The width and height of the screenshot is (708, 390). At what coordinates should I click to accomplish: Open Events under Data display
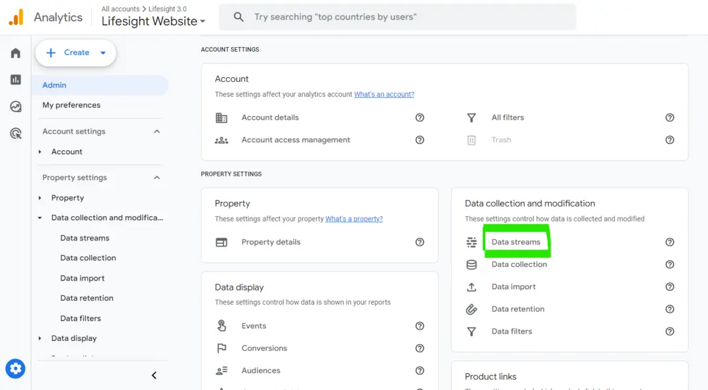pyautogui.click(x=254, y=326)
